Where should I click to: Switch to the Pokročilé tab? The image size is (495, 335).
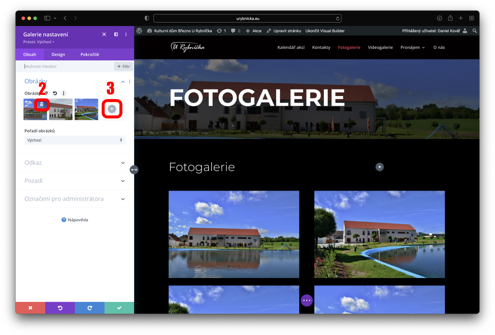click(90, 54)
